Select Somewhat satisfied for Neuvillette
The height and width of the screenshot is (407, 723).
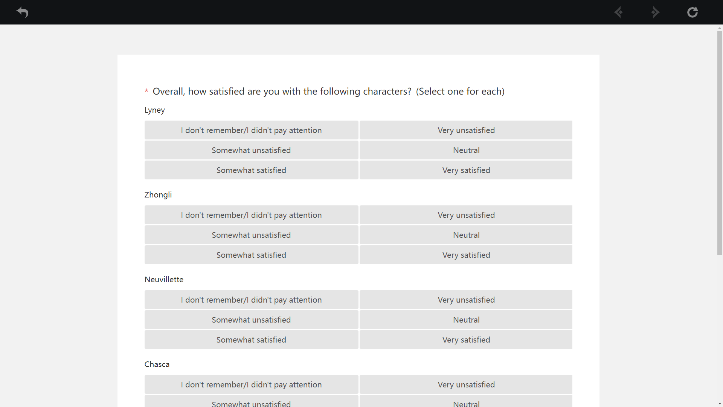[251, 340]
